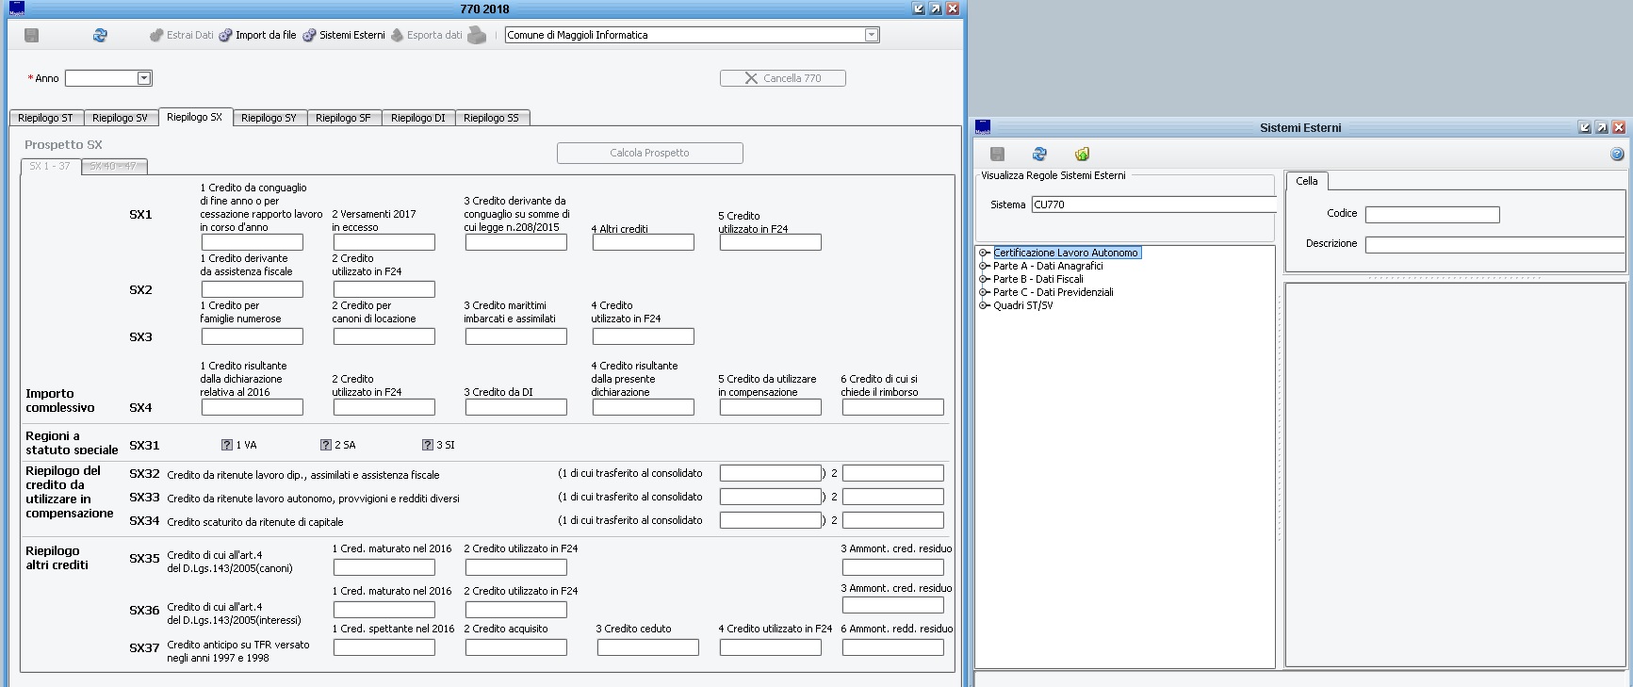Click the Codice input field in the Cella tab
1633x687 pixels.
[1431, 215]
